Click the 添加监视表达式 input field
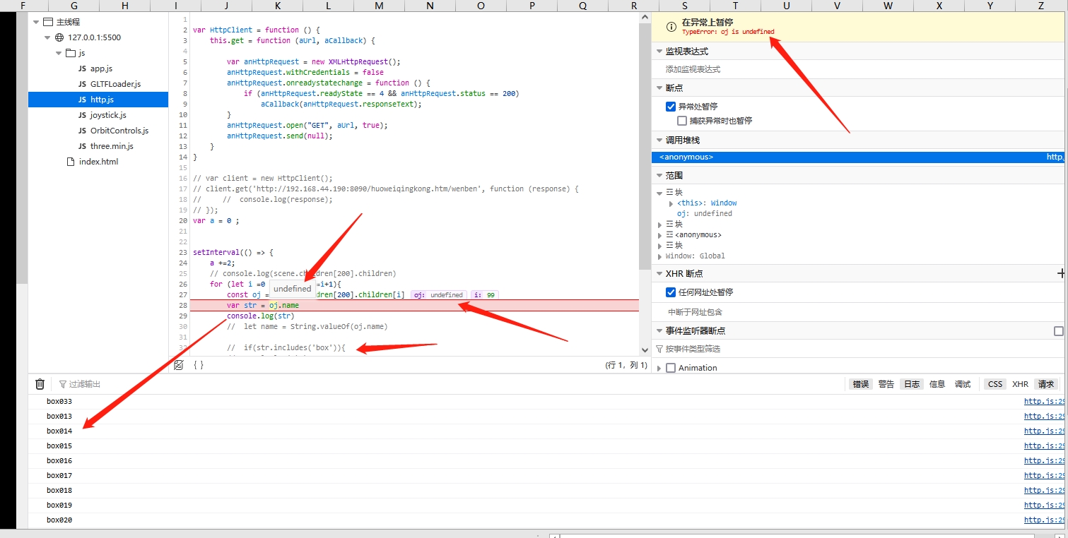The width and height of the screenshot is (1068, 538). coord(857,69)
